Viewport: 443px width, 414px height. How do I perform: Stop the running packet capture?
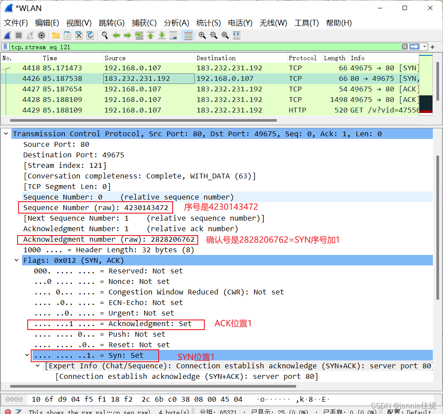click(18, 35)
